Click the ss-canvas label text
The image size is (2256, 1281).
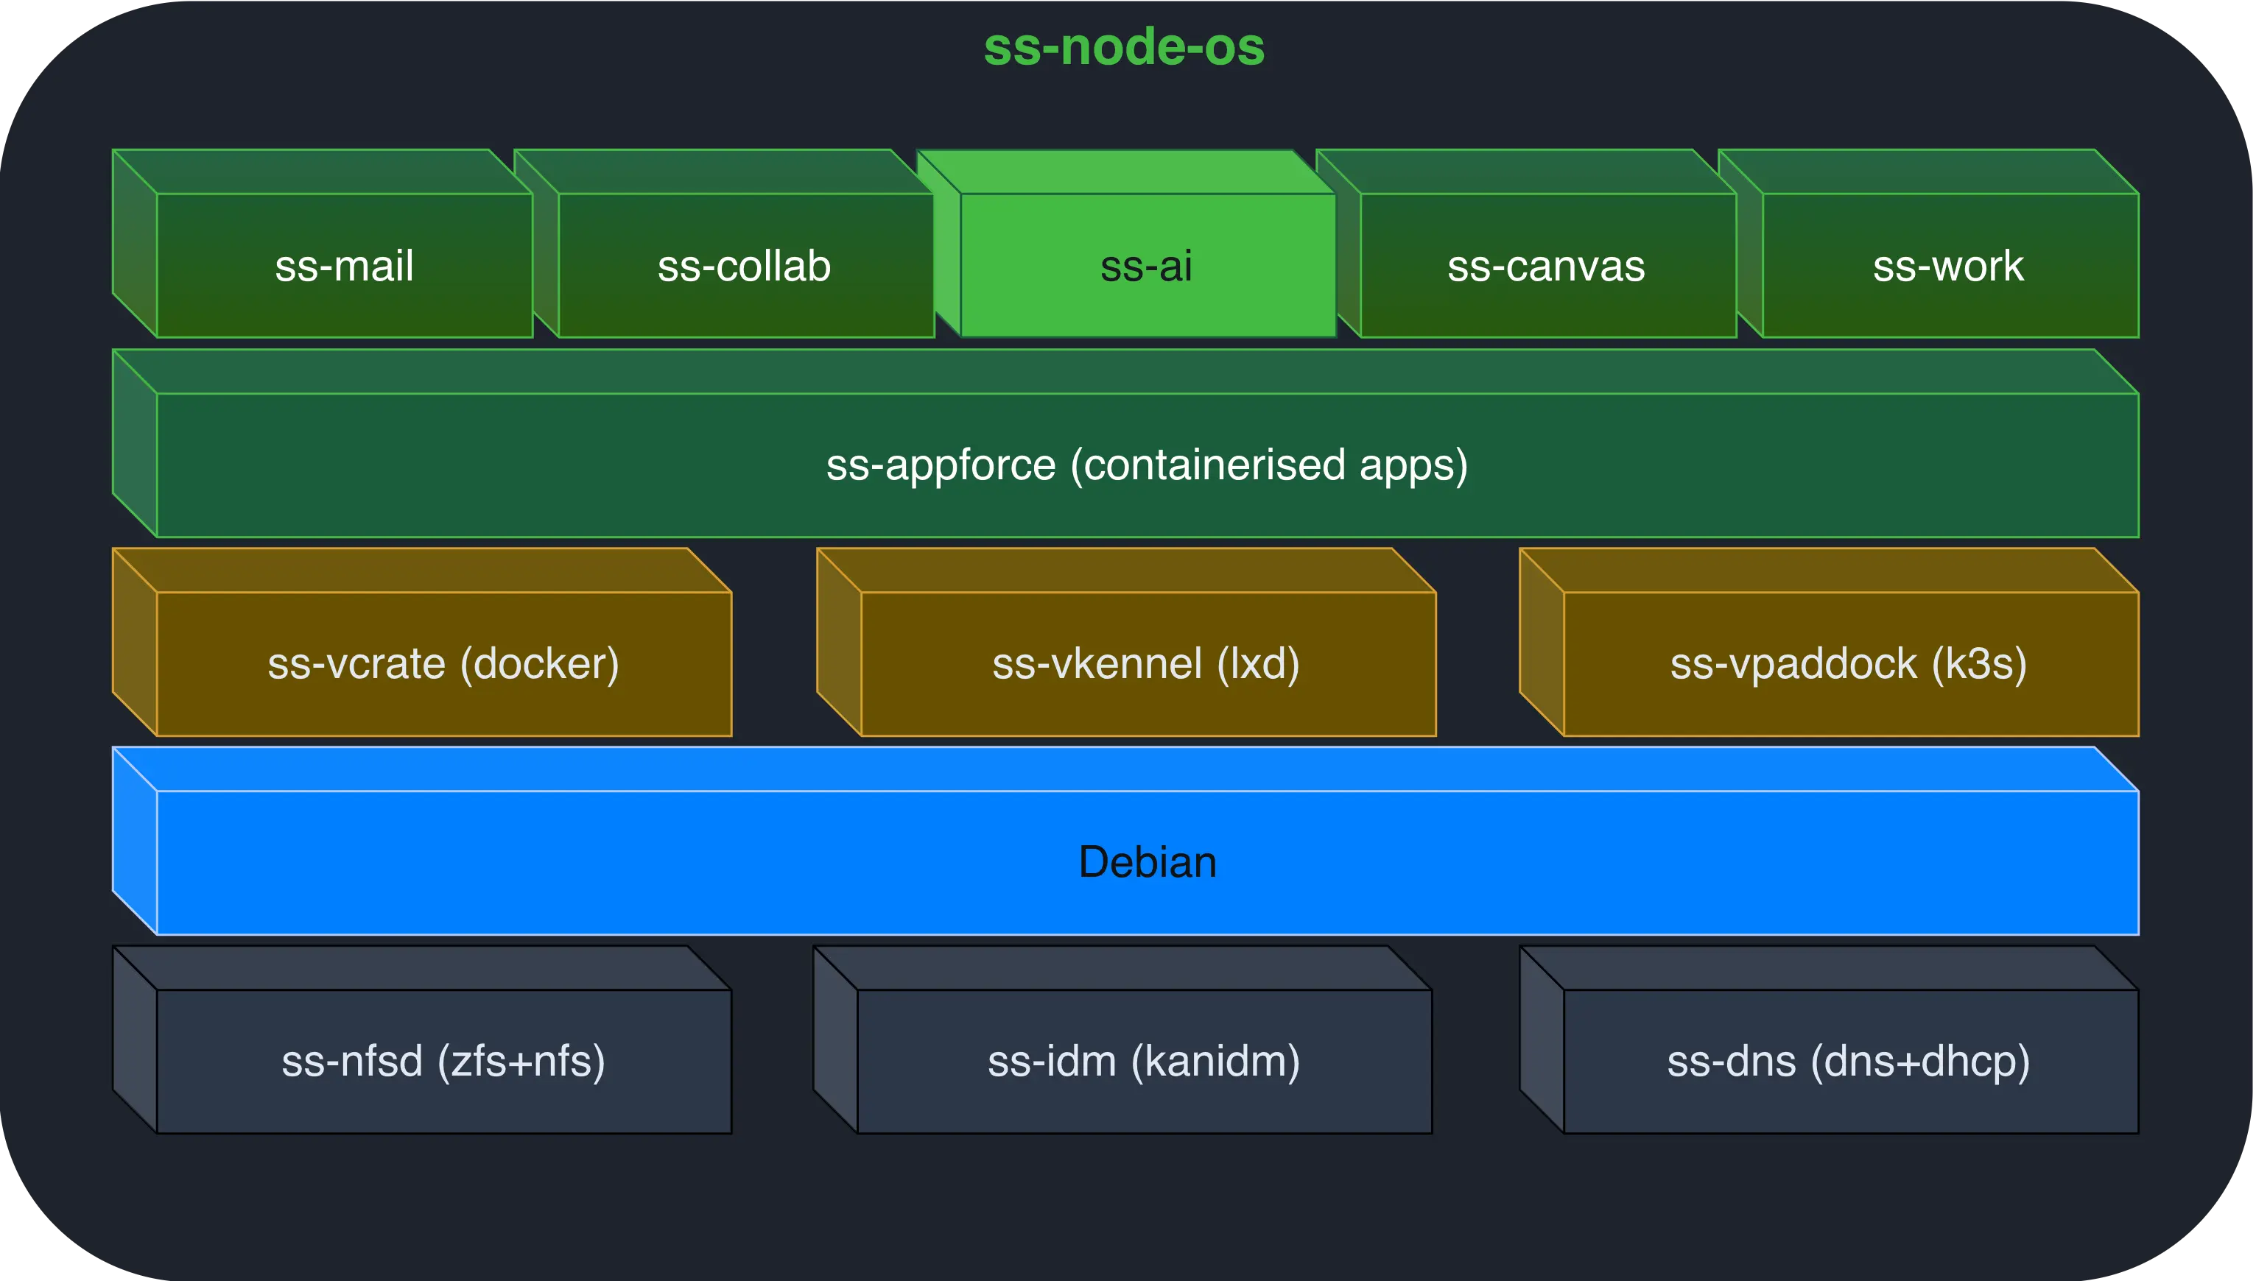pyautogui.click(x=1547, y=267)
